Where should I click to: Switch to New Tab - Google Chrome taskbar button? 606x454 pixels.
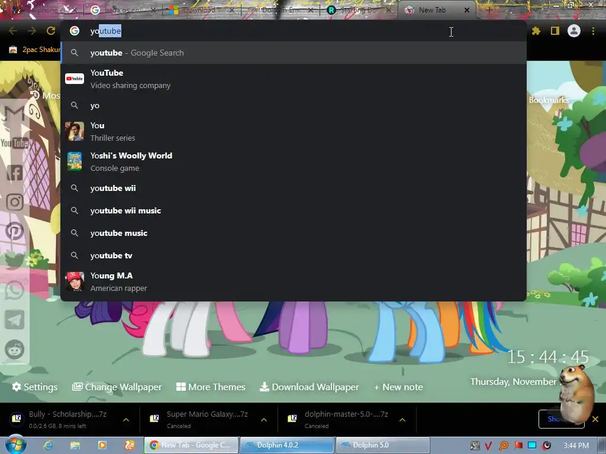point(191,445)
